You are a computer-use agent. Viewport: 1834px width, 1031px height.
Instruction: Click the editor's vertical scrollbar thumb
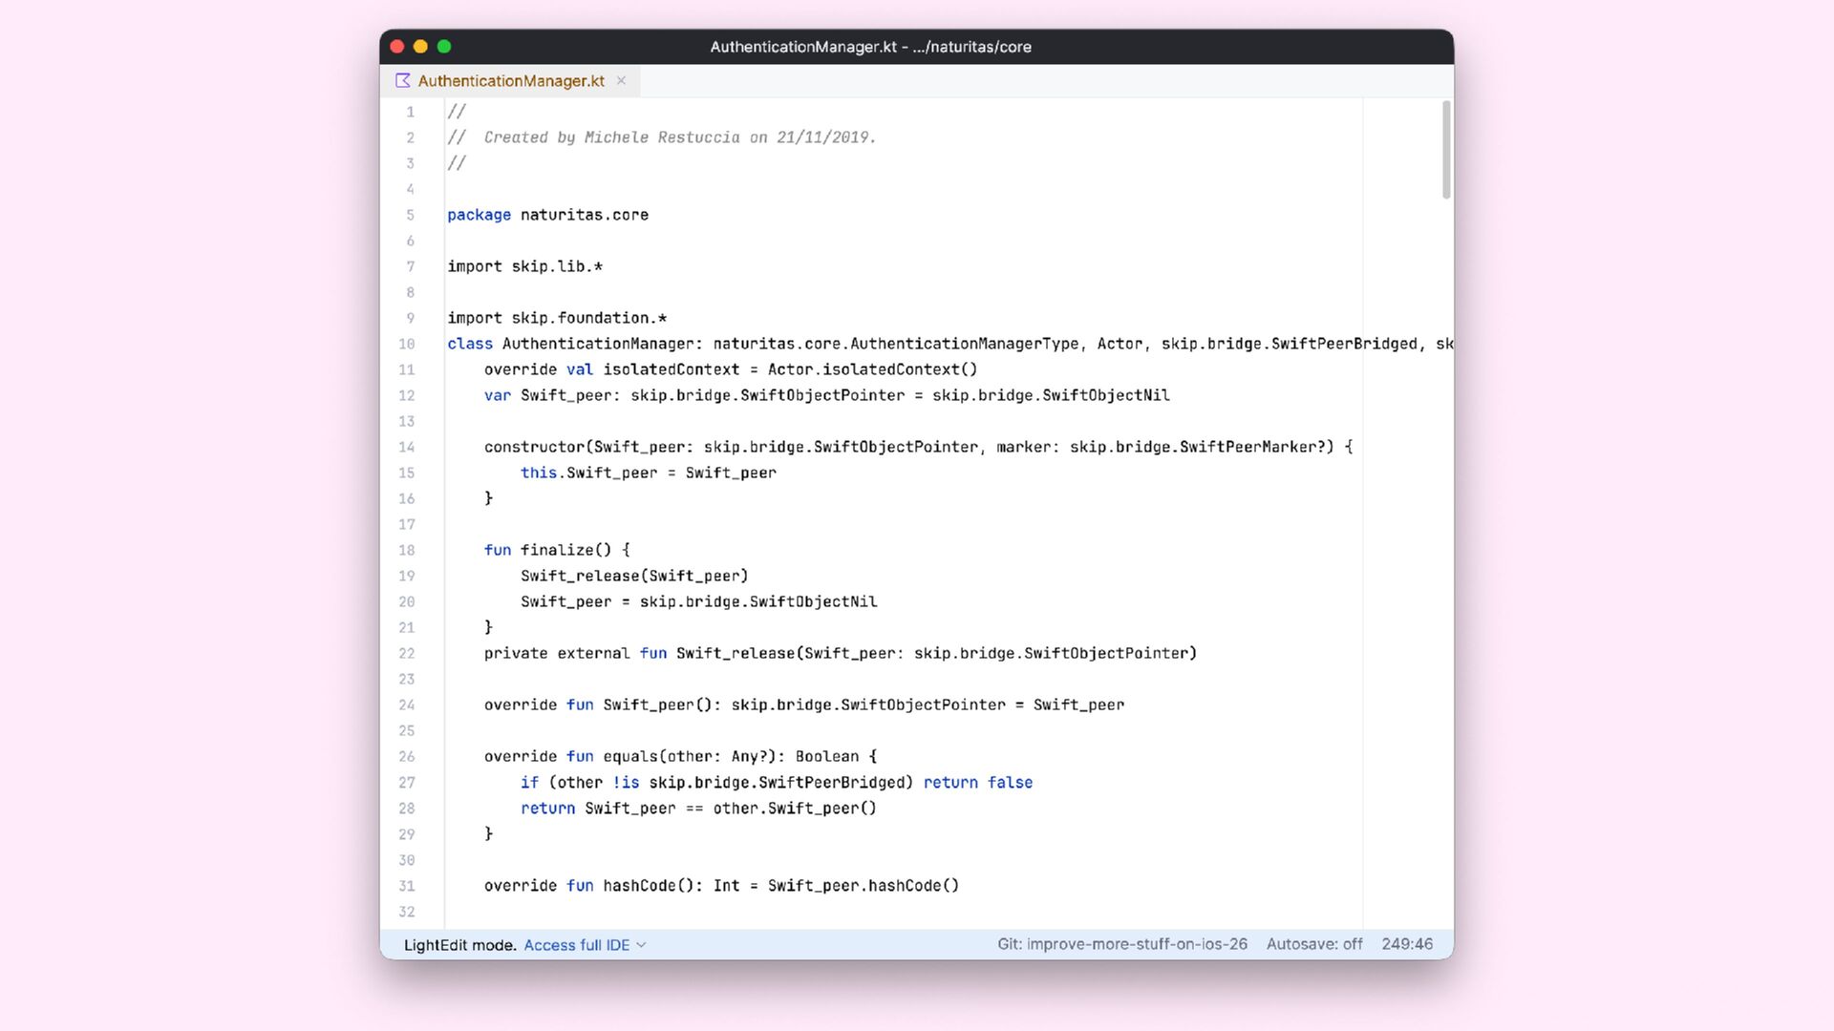pyautogui.click(x=1446, y=150)
